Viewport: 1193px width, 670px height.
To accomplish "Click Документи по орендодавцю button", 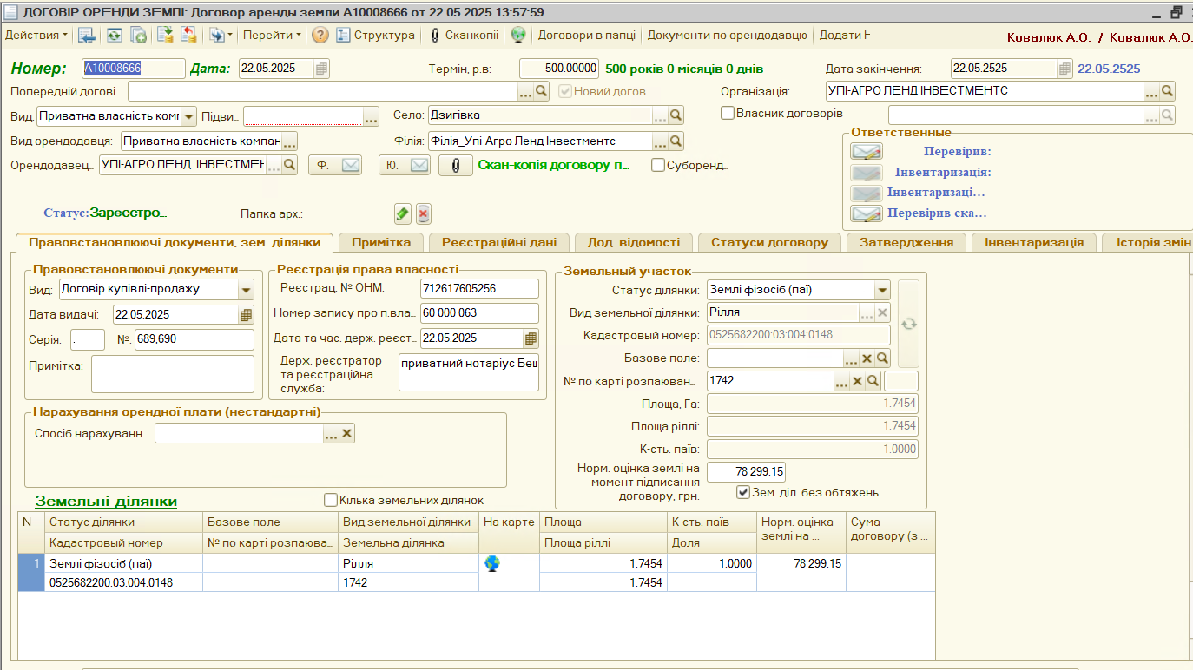I will (x=727, y=35).
